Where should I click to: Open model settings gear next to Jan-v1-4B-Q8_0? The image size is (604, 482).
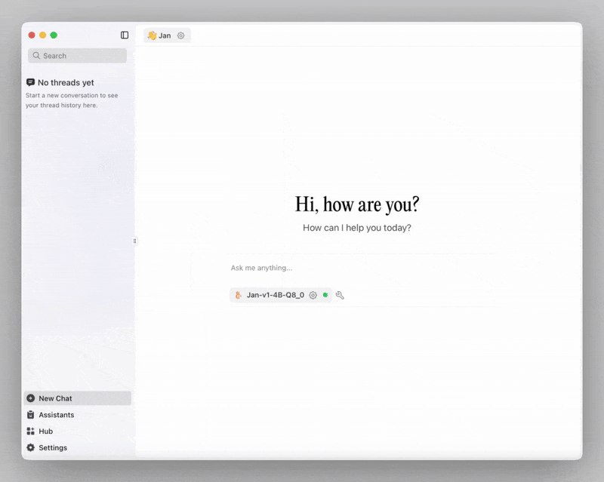[313, 295]
